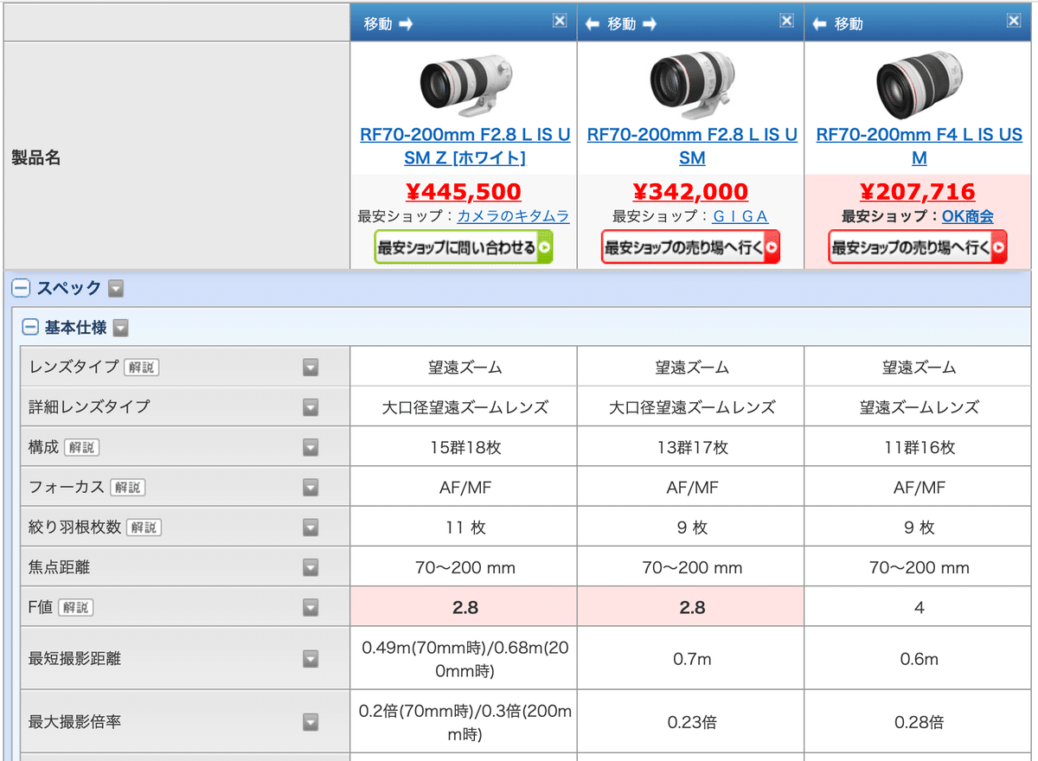Open 最短撮影距離 row dropdown arrow

pos(311,658)
